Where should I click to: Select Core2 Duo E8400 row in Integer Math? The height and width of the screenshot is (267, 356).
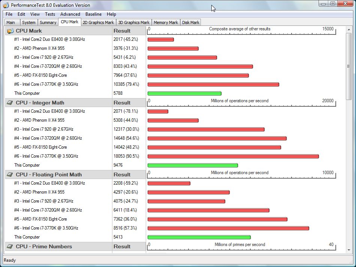[x=49, y=111]
